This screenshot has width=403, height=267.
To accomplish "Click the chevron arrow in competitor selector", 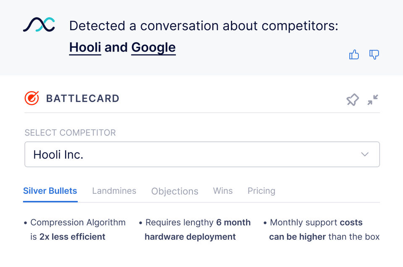I will click(x=365, y=154).
